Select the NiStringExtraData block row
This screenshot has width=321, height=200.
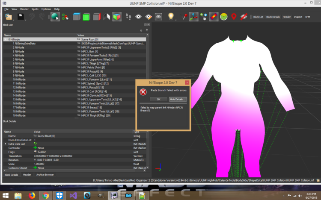74,43
